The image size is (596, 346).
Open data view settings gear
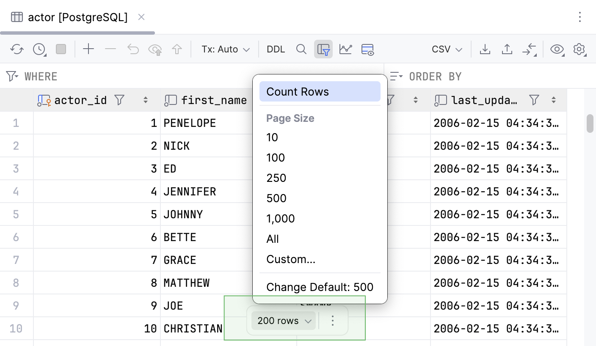click(579, 49)
